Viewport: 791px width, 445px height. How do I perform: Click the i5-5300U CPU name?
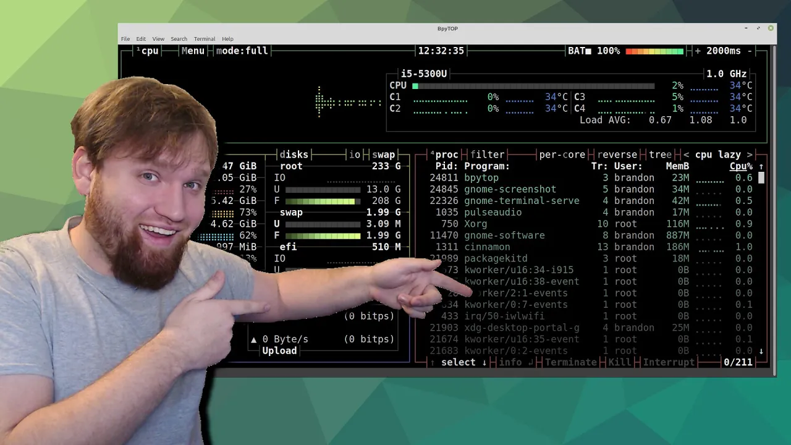click(423, 74)
